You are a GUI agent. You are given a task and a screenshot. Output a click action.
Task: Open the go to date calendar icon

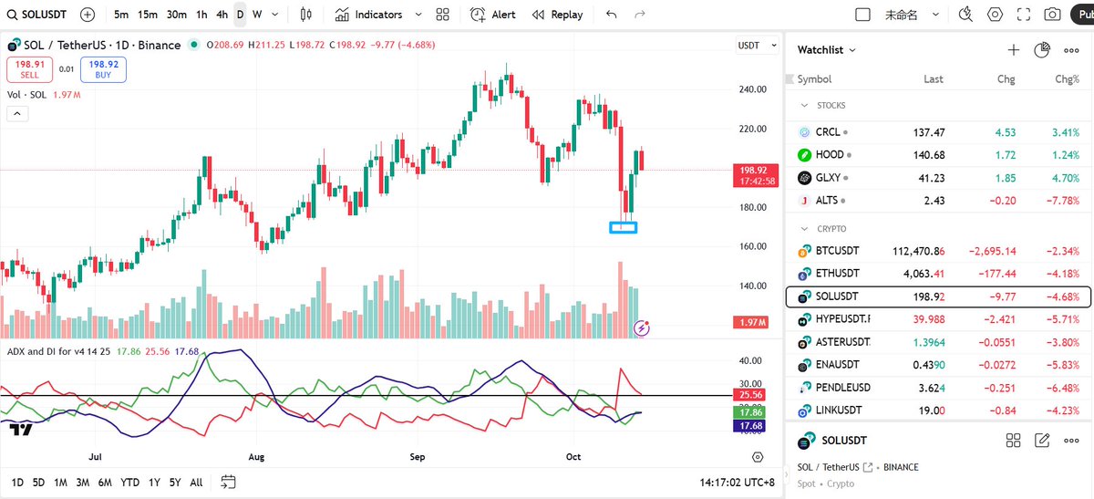coord(228,482)
